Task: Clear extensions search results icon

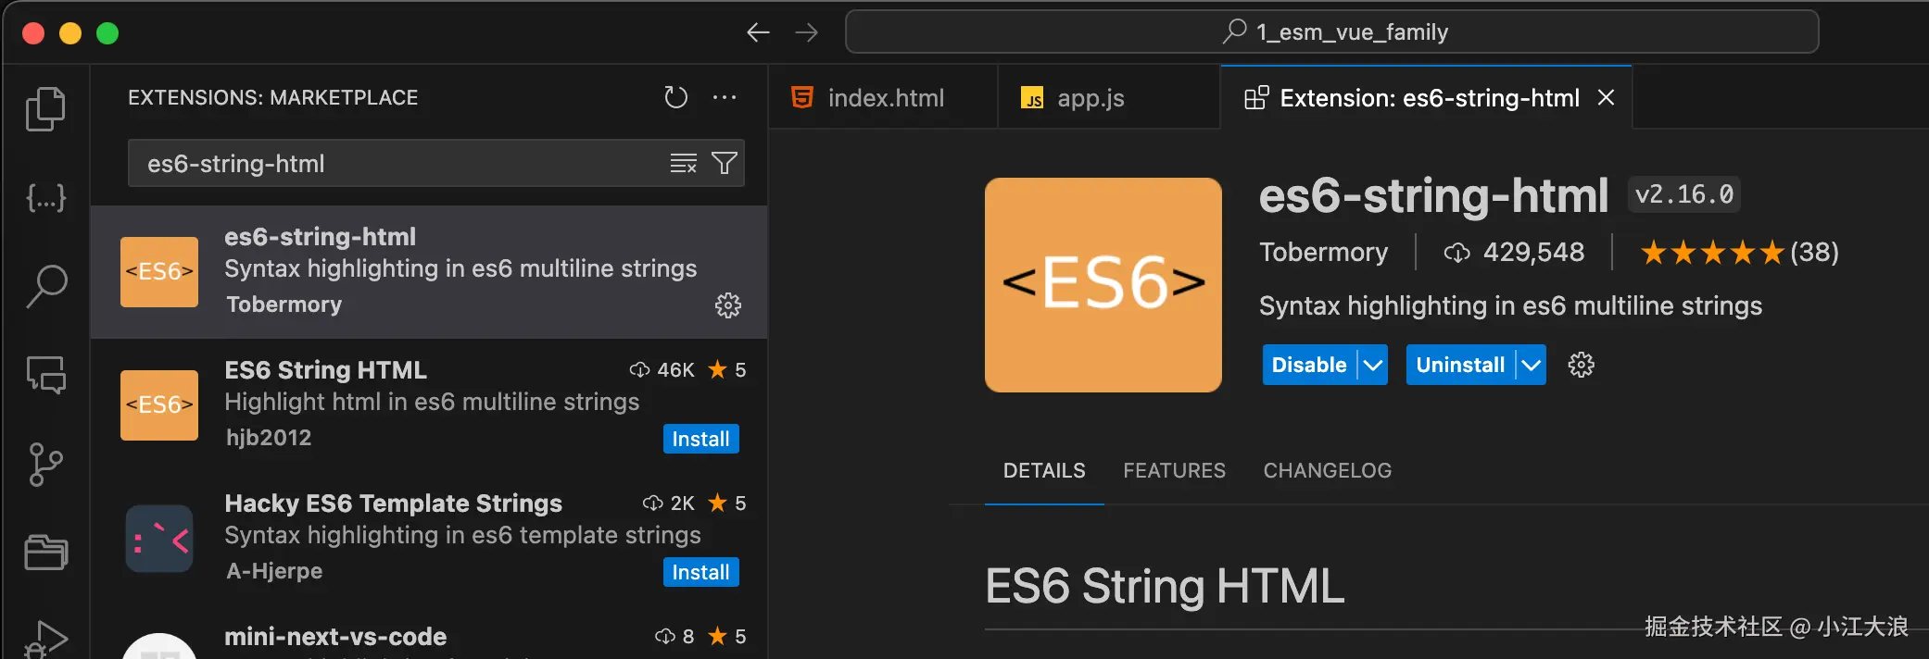Action: click(683, 164)
